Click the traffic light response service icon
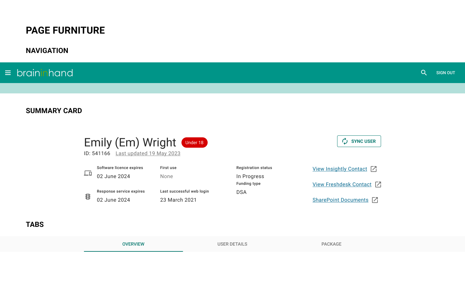 pos(88,196)
